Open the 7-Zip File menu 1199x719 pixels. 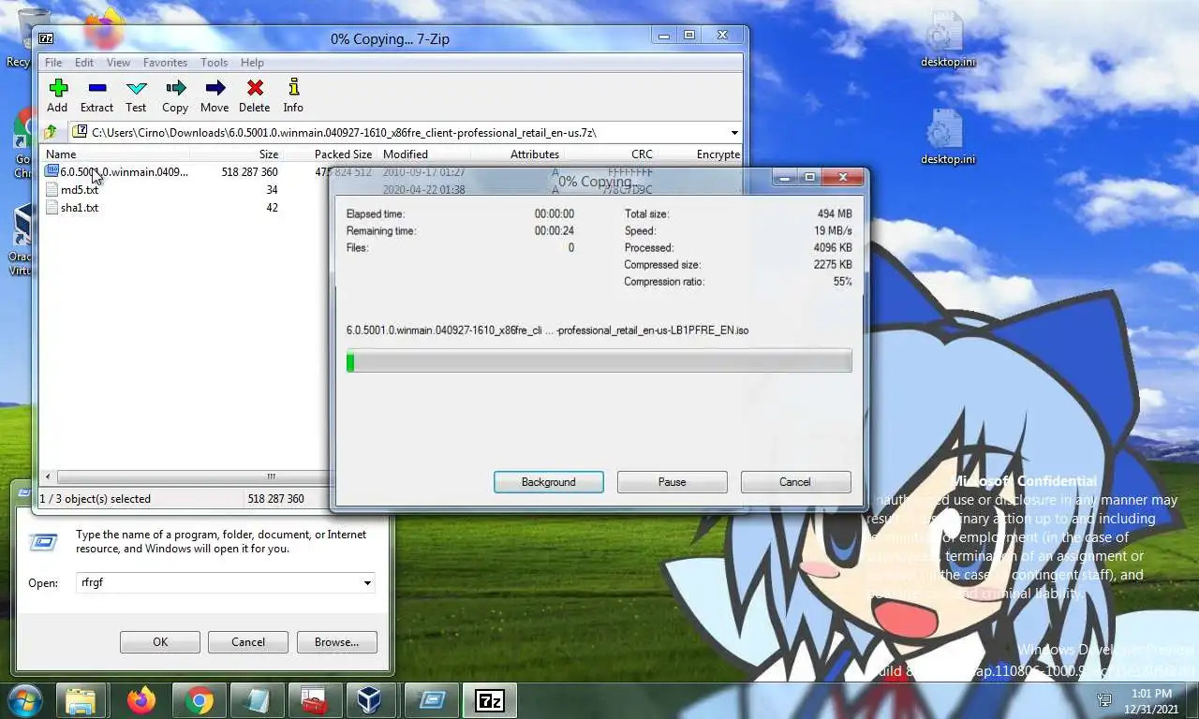click(x=53, y=62)
